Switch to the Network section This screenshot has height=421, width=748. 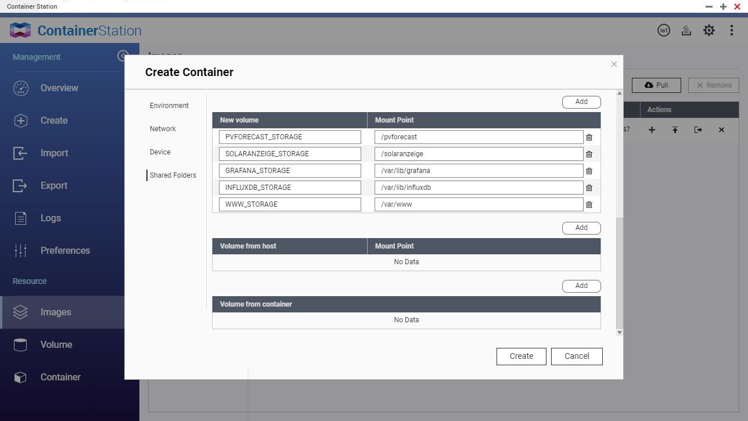[x=163, y=129]
